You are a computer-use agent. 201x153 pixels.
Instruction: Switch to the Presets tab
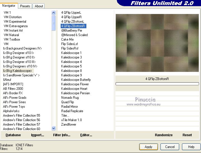[x=25, y=6]
